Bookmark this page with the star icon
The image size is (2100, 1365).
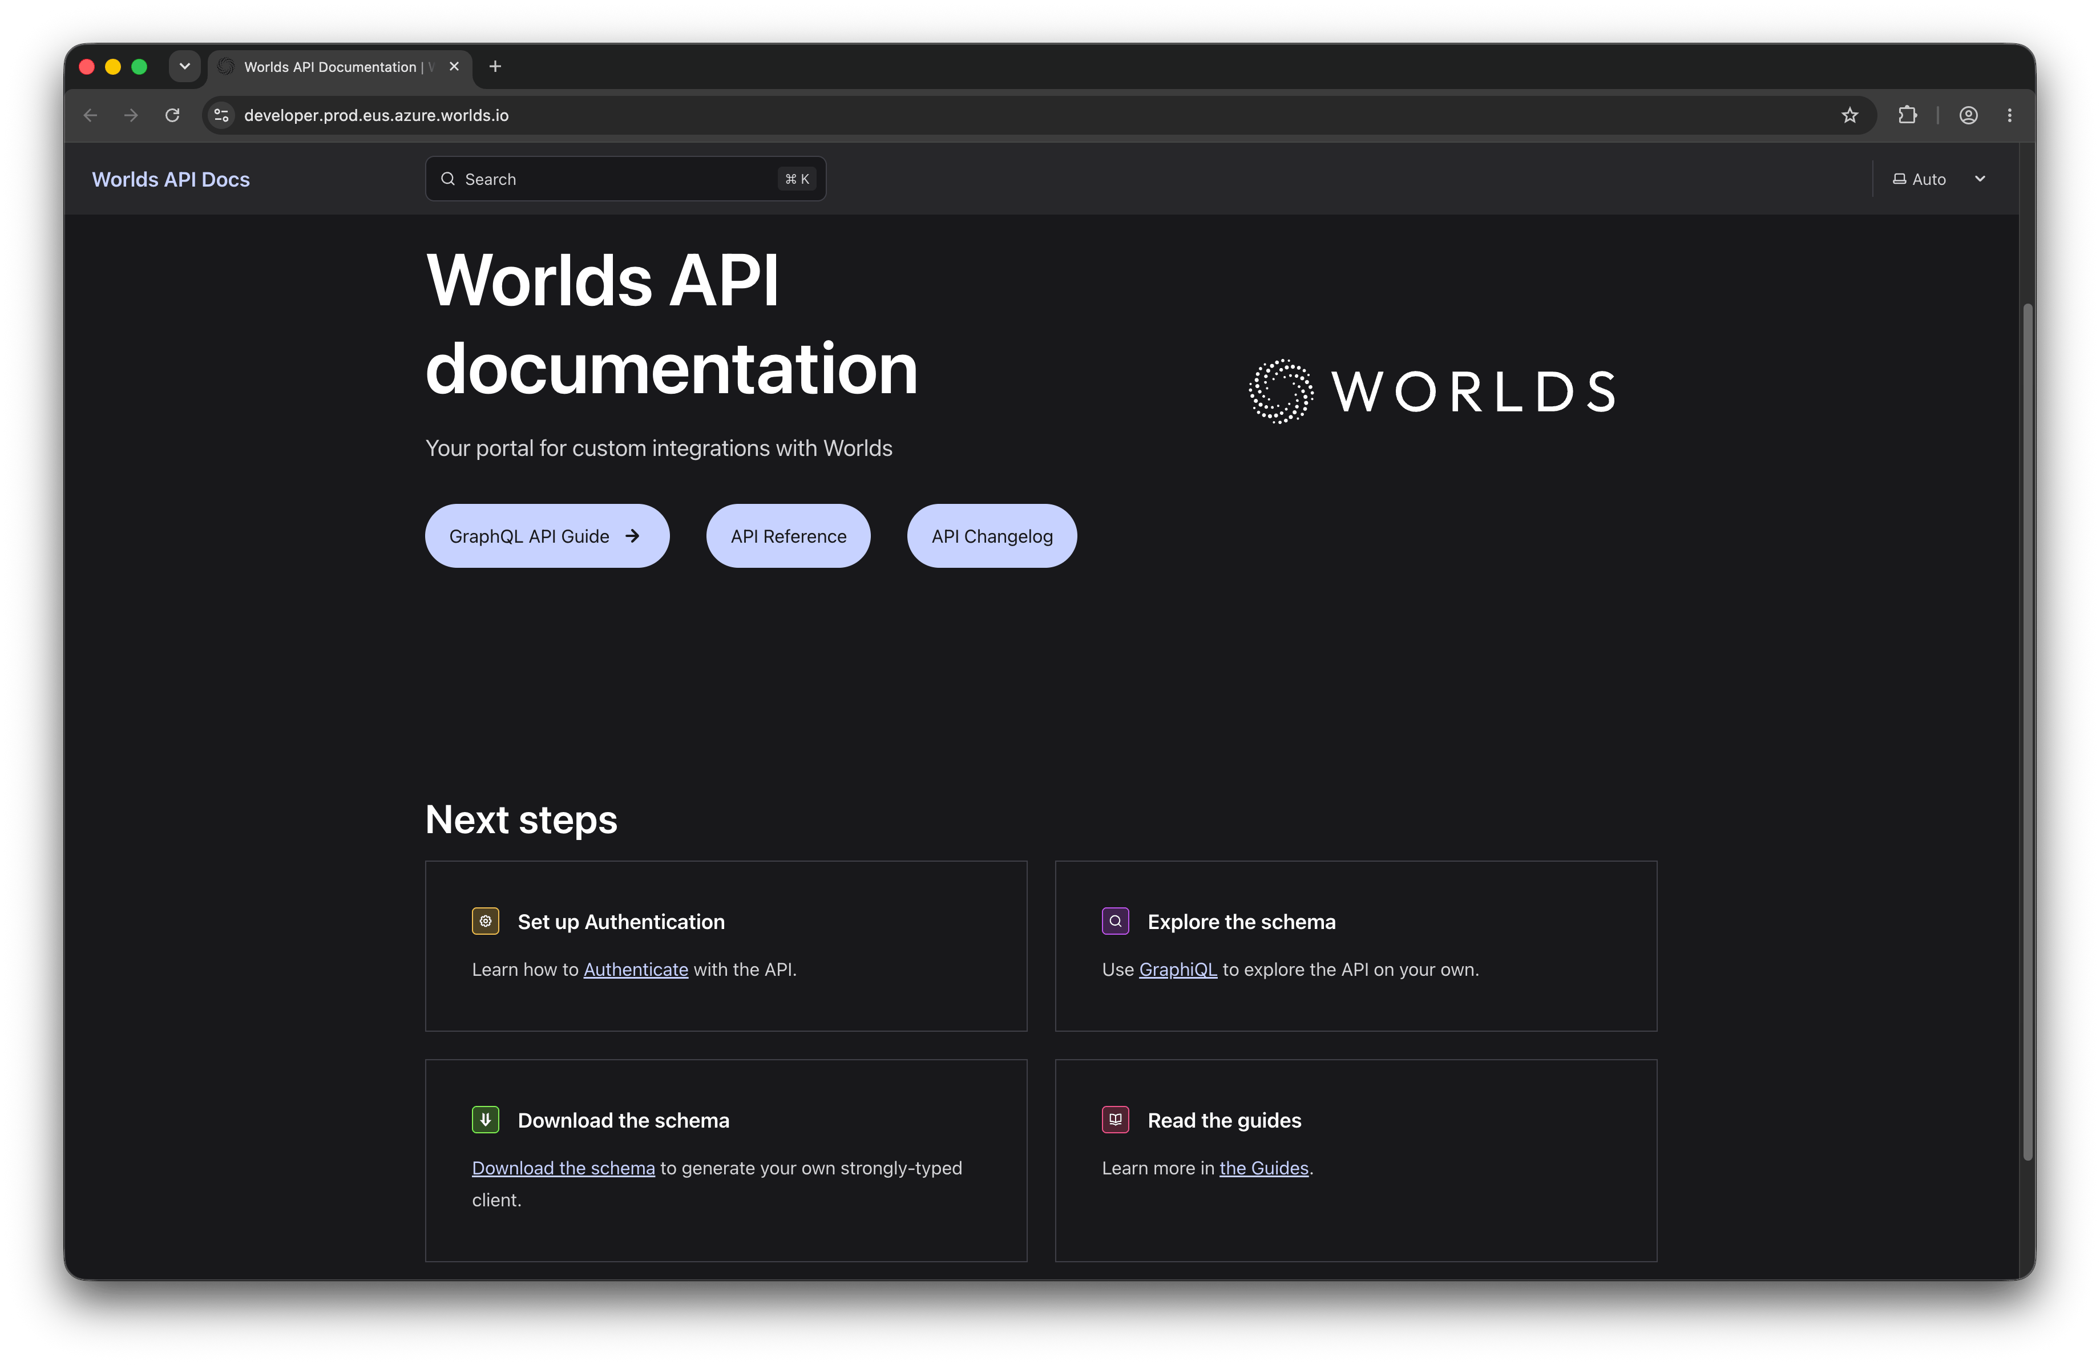click(x=1849, y=116)
